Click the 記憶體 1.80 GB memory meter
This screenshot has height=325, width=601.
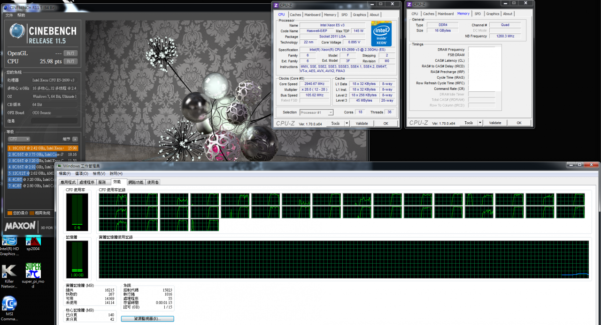[x=77, y=260]
